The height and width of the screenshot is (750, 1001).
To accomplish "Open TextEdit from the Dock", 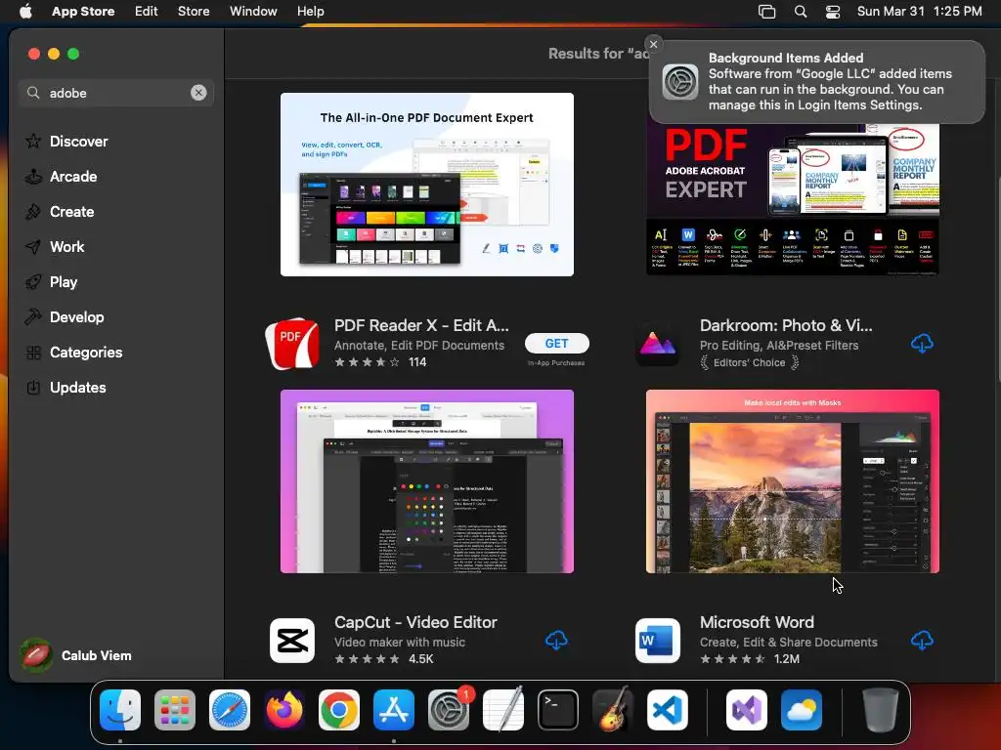I will 503,710.
